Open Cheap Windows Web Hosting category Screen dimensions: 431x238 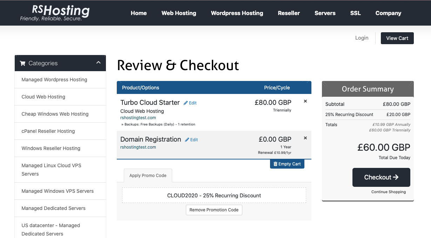tap(60, 114)
